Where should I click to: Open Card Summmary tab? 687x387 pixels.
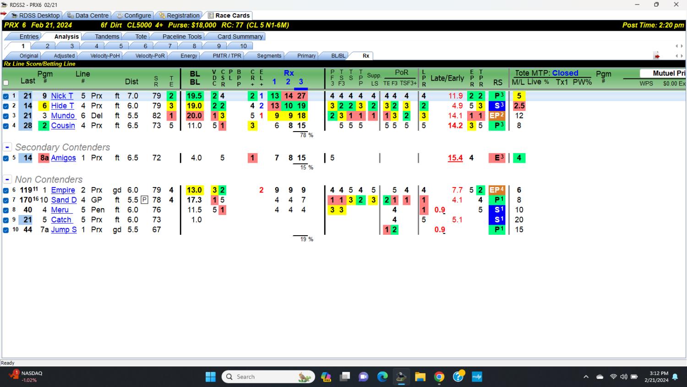click(x=240, y=37)
